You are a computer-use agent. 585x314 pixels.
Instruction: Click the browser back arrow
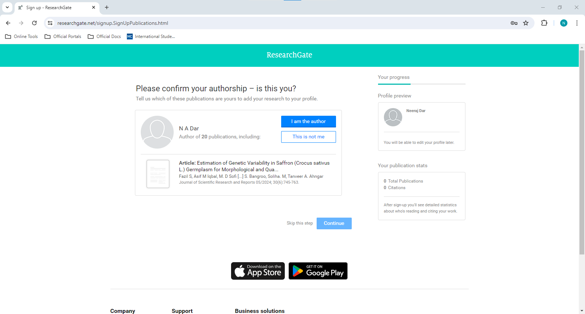tap(8, 23)
